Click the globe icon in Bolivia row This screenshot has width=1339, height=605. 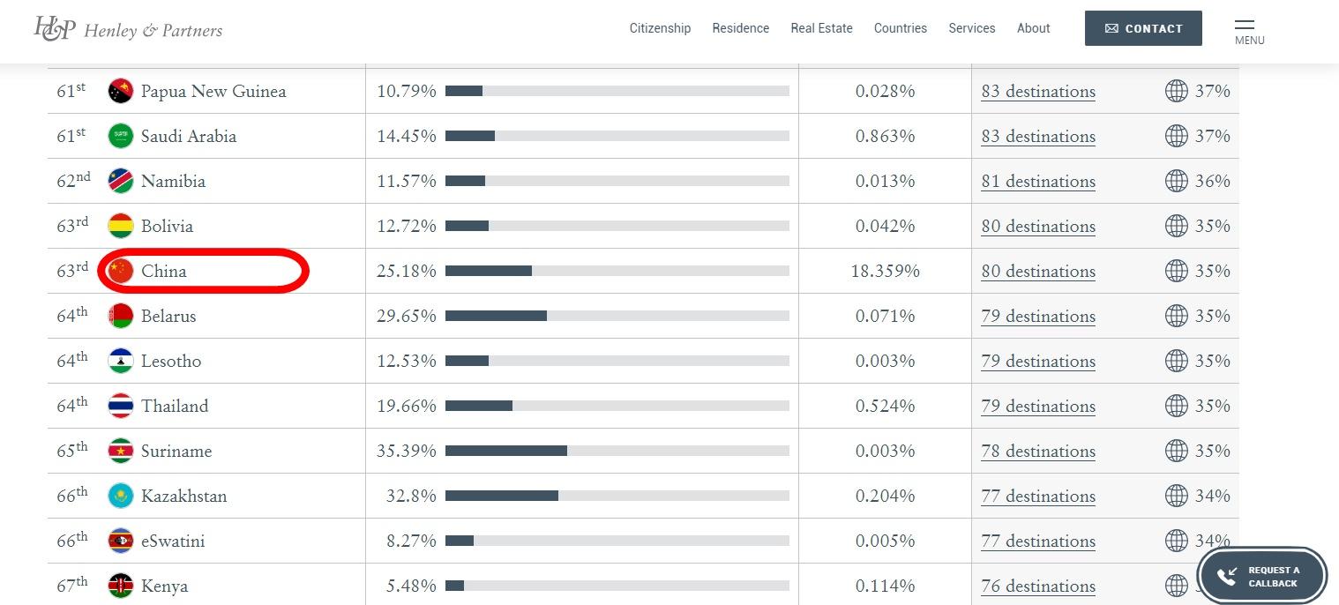pyautogui.click(x=1176, y=226)
